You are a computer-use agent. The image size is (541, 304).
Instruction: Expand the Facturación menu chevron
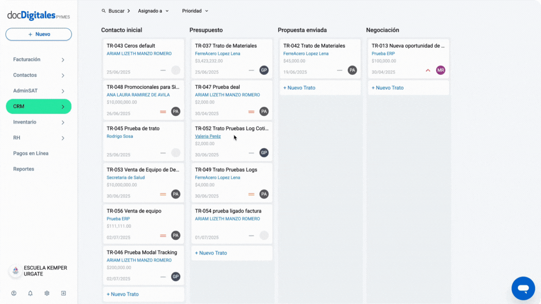(x=63, y=60)
